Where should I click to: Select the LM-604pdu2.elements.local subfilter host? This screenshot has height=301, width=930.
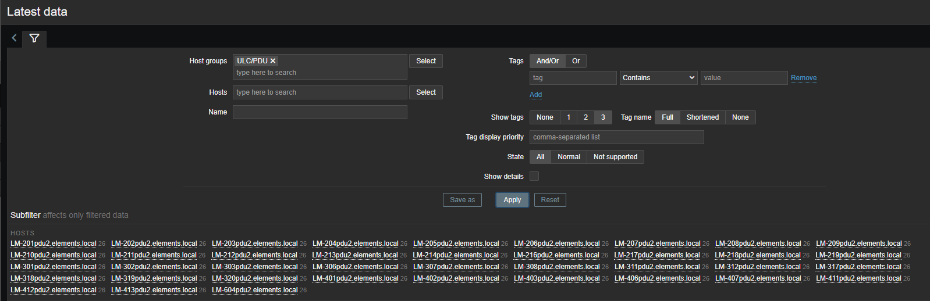tap(254, 290)
